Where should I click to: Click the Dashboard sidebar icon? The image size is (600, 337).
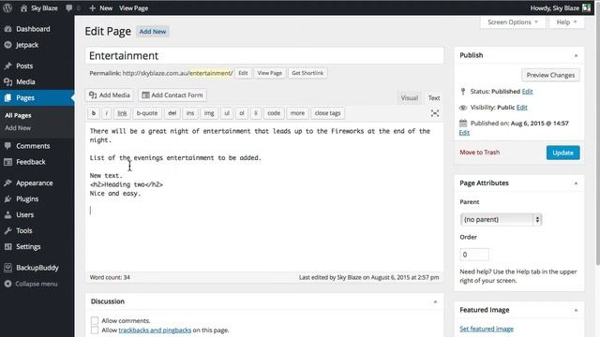click(x=8, y=29)
